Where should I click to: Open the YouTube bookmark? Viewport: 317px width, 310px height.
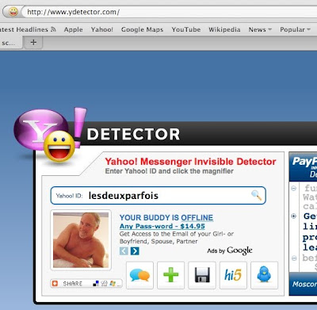tap(186, 29)
